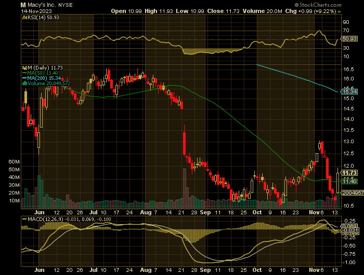
Task: Click the candlestick icon beside M (Daily)
Action: pyautogui.click(x=24, y=68)
